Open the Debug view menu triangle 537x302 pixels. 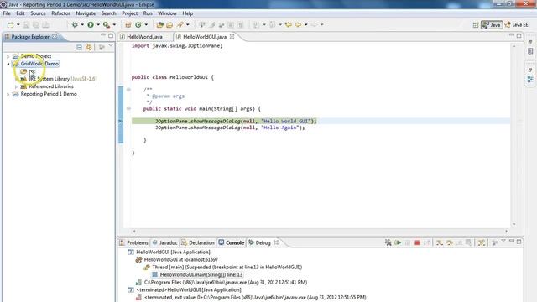pyautogui.click(x=503, y=241)
